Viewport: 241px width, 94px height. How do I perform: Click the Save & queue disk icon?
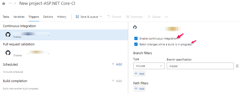(77, 16)
